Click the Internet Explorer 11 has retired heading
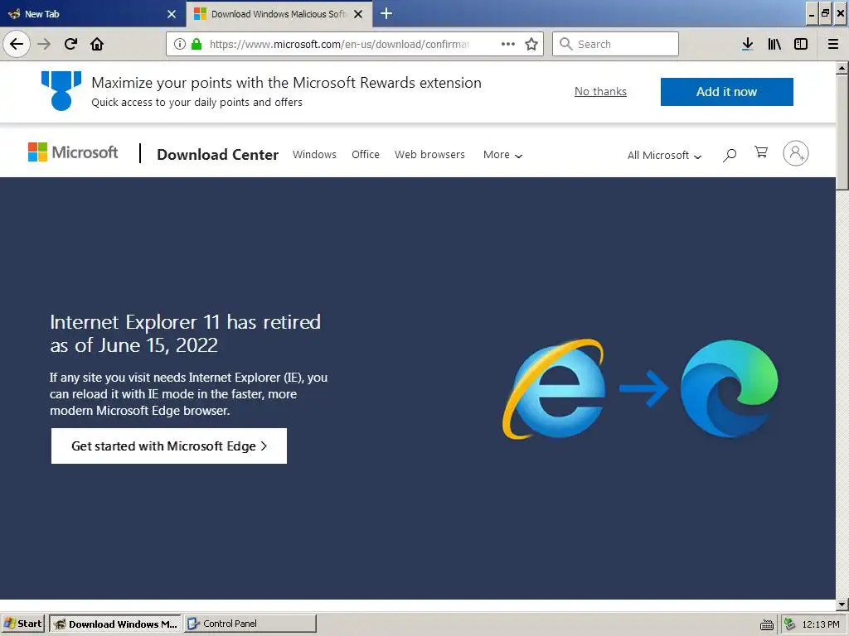849x636 pixels. pyautogui.click(x=185, y=333)
